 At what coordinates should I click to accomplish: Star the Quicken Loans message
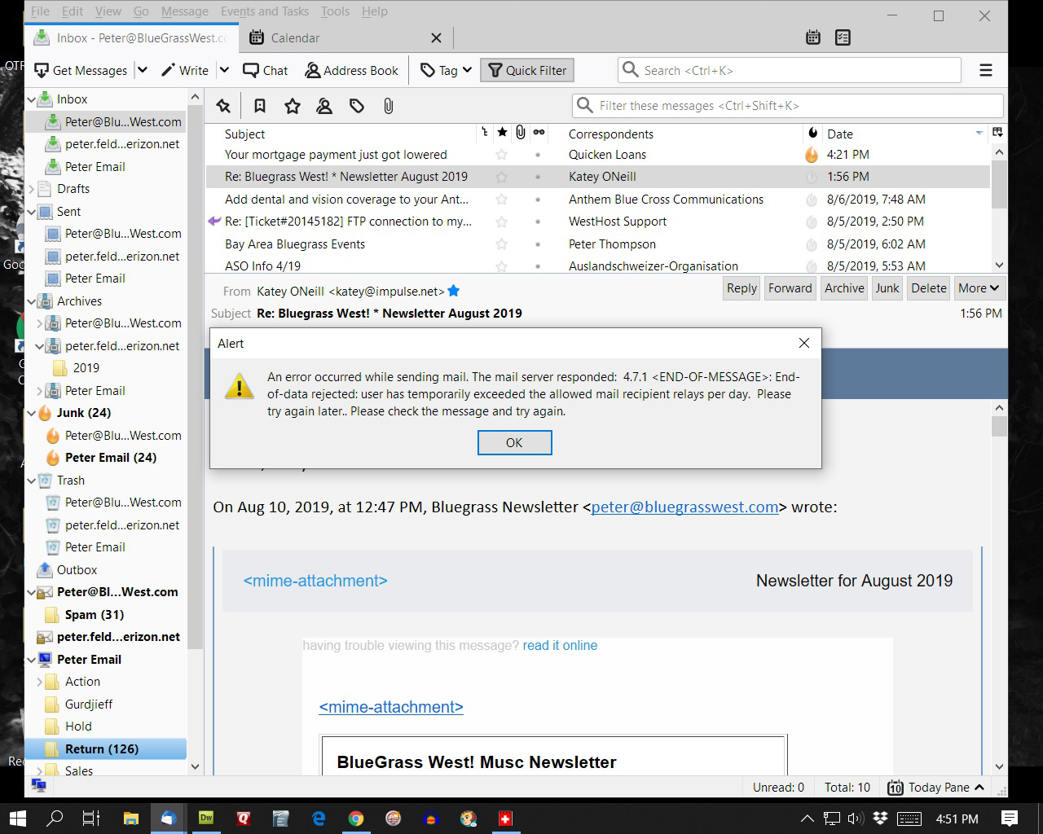(x=502, y=155)
